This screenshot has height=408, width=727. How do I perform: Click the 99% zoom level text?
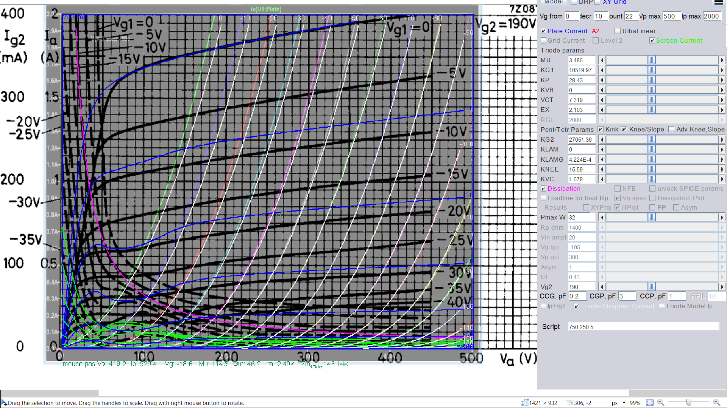[635, 403]
